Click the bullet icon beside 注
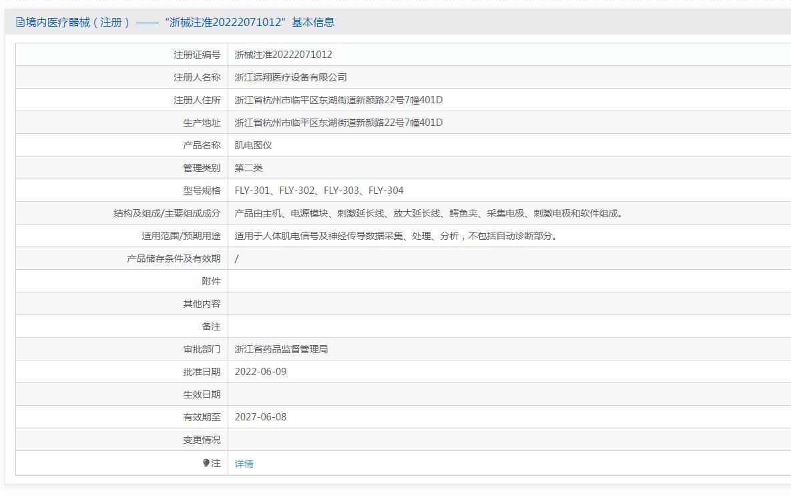Image resolution: width=791 pixels, height=503 pixels. [206, 463]
